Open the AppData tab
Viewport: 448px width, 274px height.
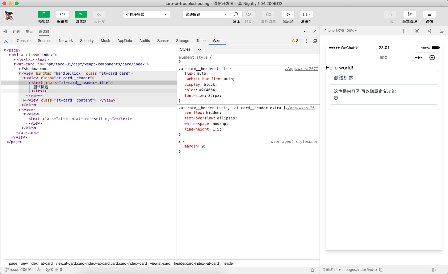(125, 41)
